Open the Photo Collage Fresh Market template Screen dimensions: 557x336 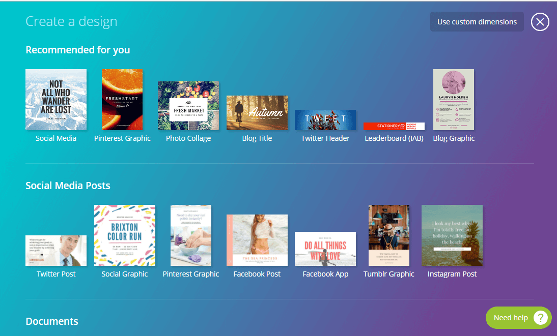(x=188, y=106)
